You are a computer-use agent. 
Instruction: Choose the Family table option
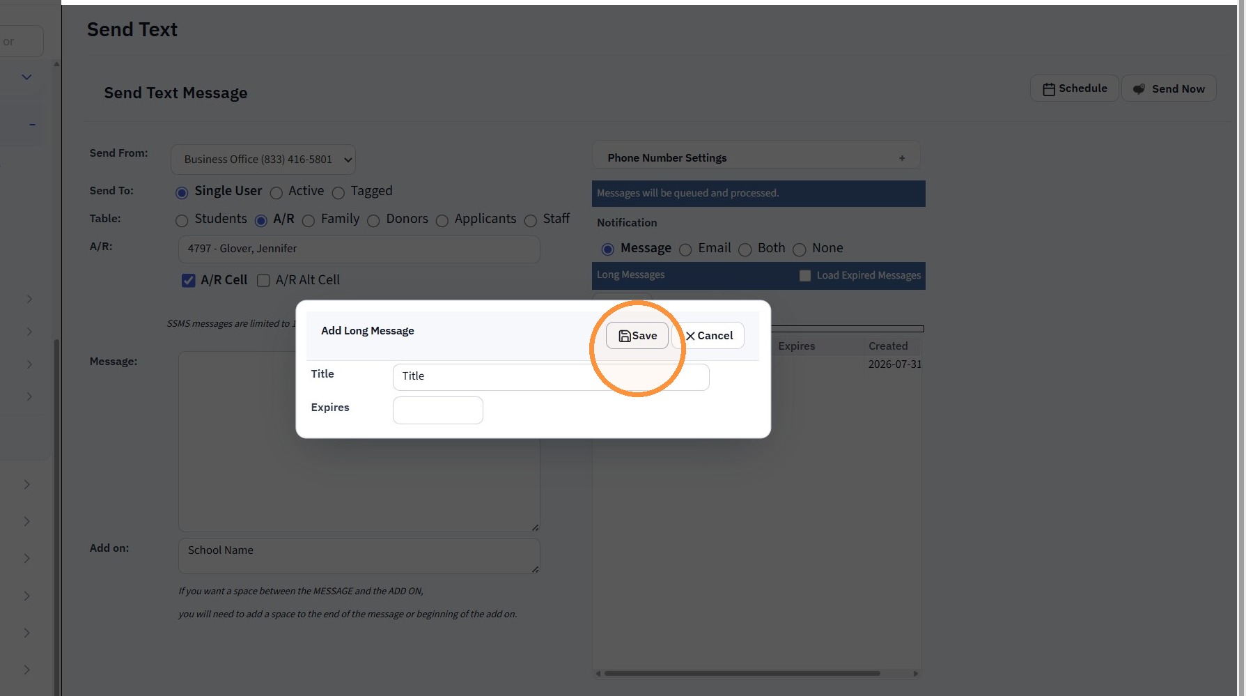(309, 221)
